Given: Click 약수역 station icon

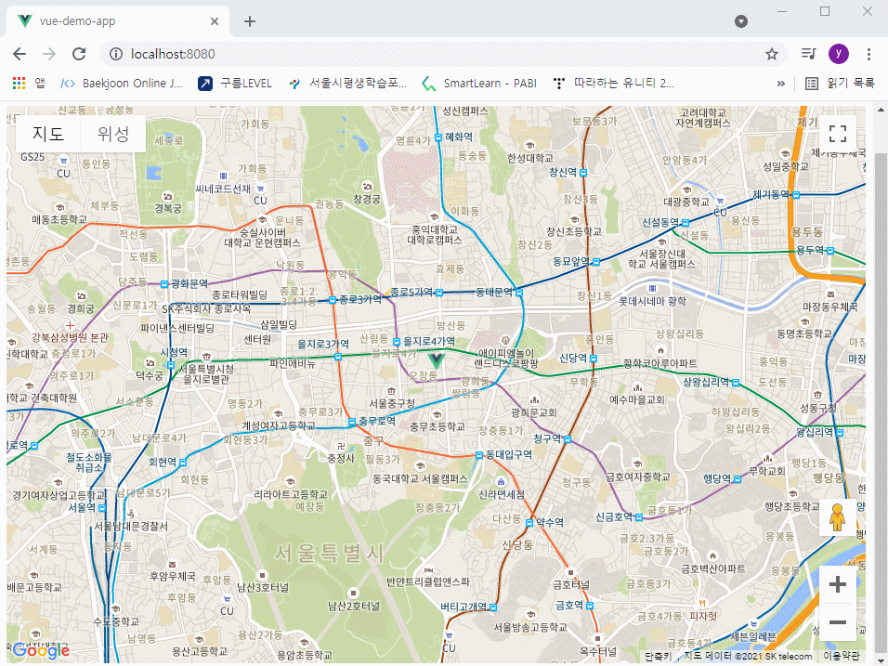Looking at the screenshot, I should point(529,523).
